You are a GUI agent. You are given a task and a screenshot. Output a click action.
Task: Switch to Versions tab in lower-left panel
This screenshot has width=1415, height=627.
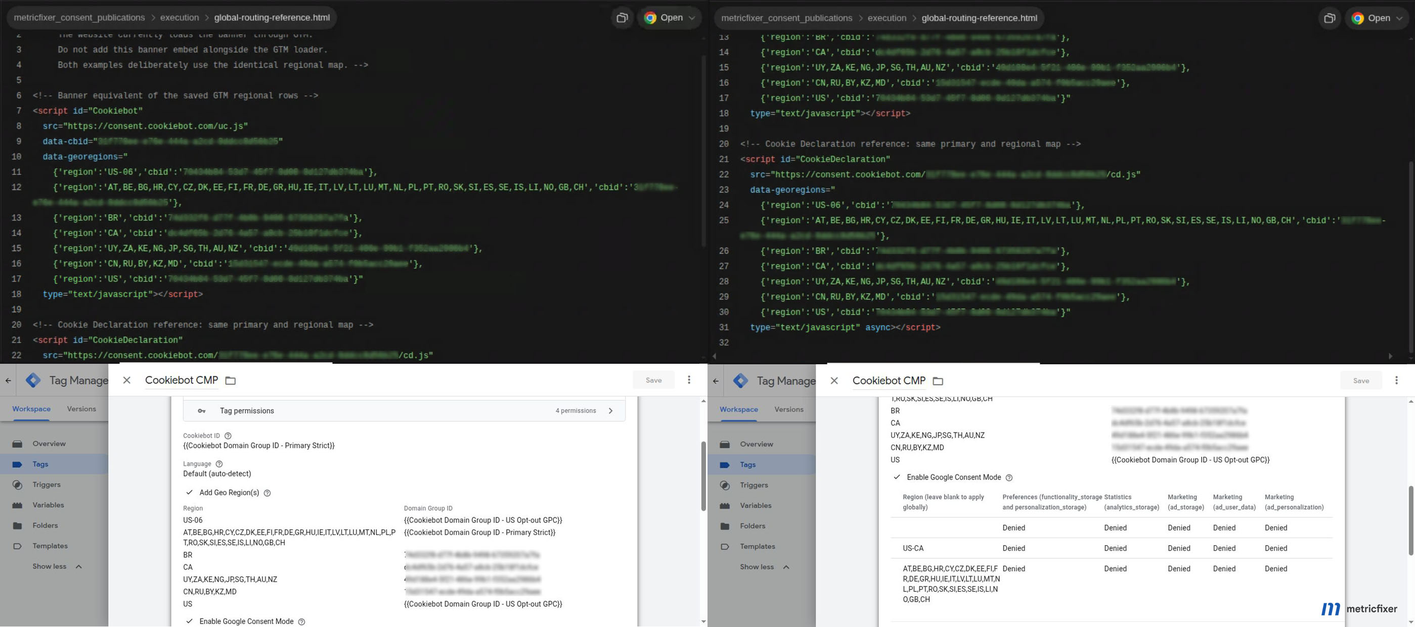coord(81,409)
